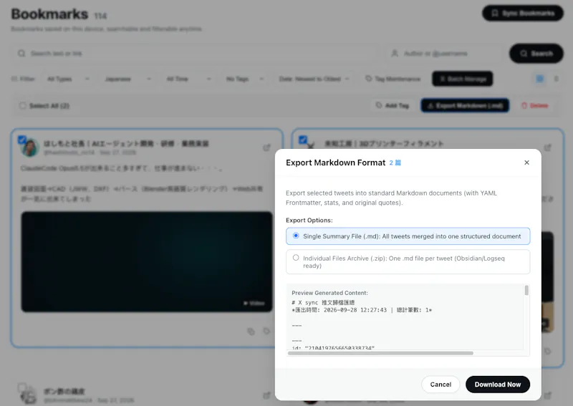The width and height of the screenshot is (573, 406).
Task: Click Add Tag in the selection bar
Action: pyautogui.click(x=393, y=105)
